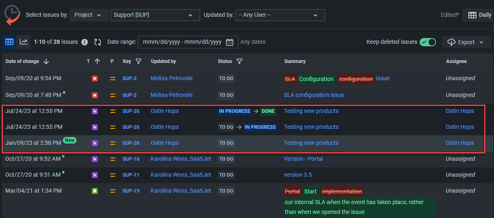Open Ostin Hops assignee in the DONE row
Screen dimensions: 494x218
point(460,111)
